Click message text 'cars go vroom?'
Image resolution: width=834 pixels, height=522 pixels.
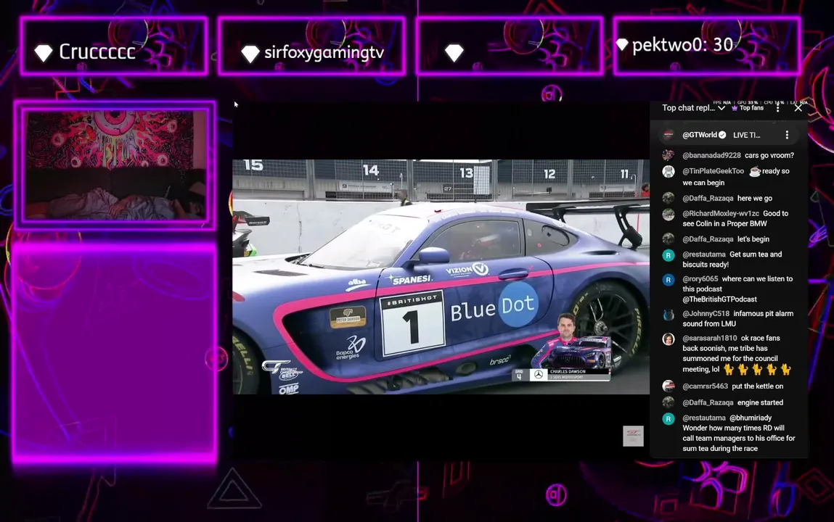tap(769, 156)
